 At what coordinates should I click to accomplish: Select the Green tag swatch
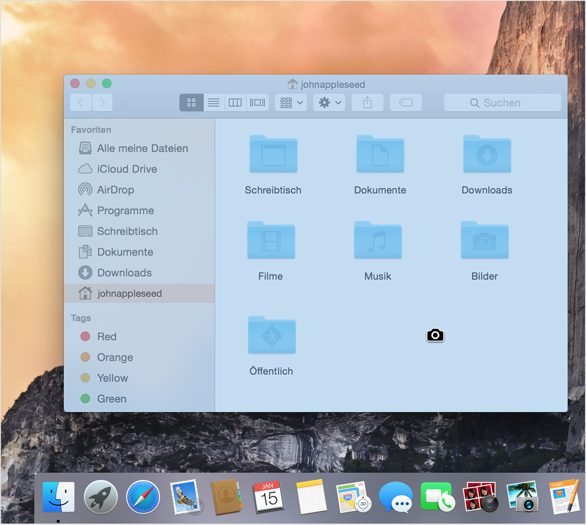point(86,399)
